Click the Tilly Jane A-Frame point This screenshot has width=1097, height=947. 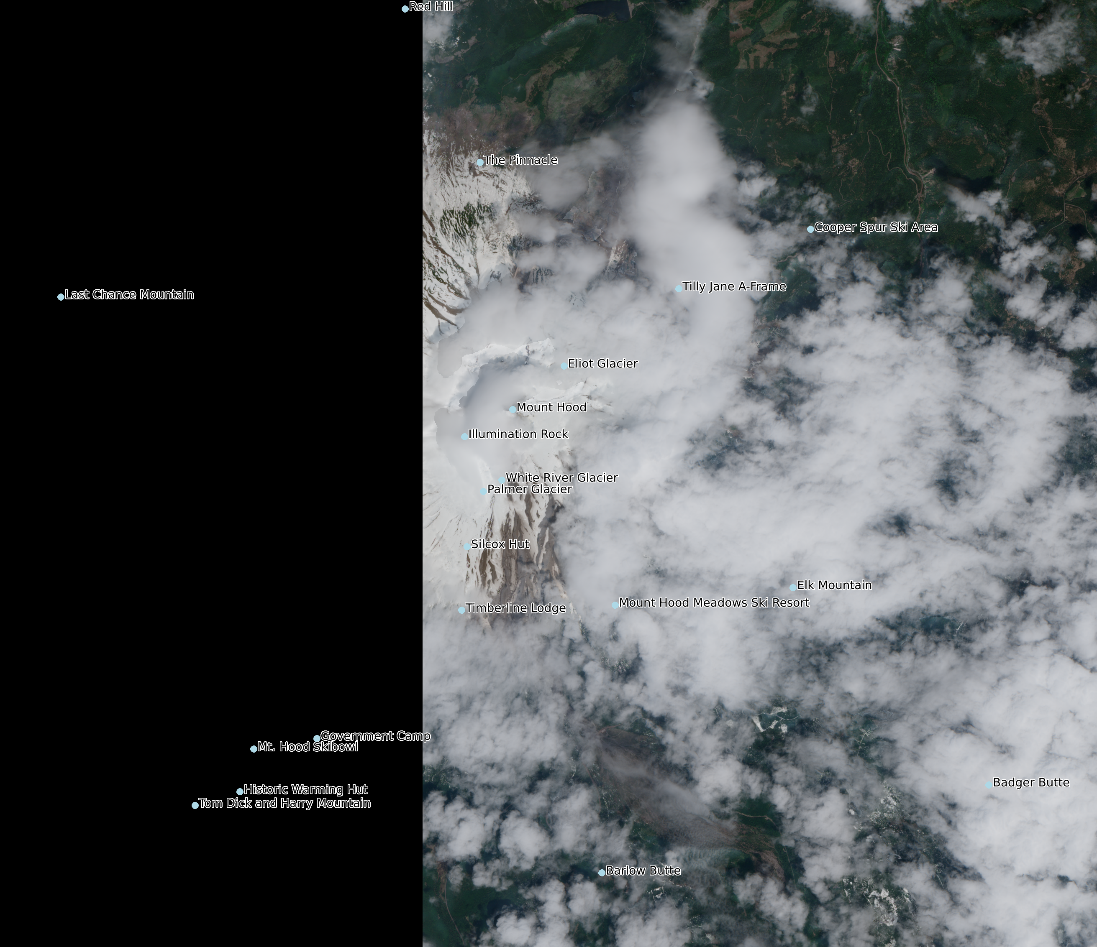(678, 288)
